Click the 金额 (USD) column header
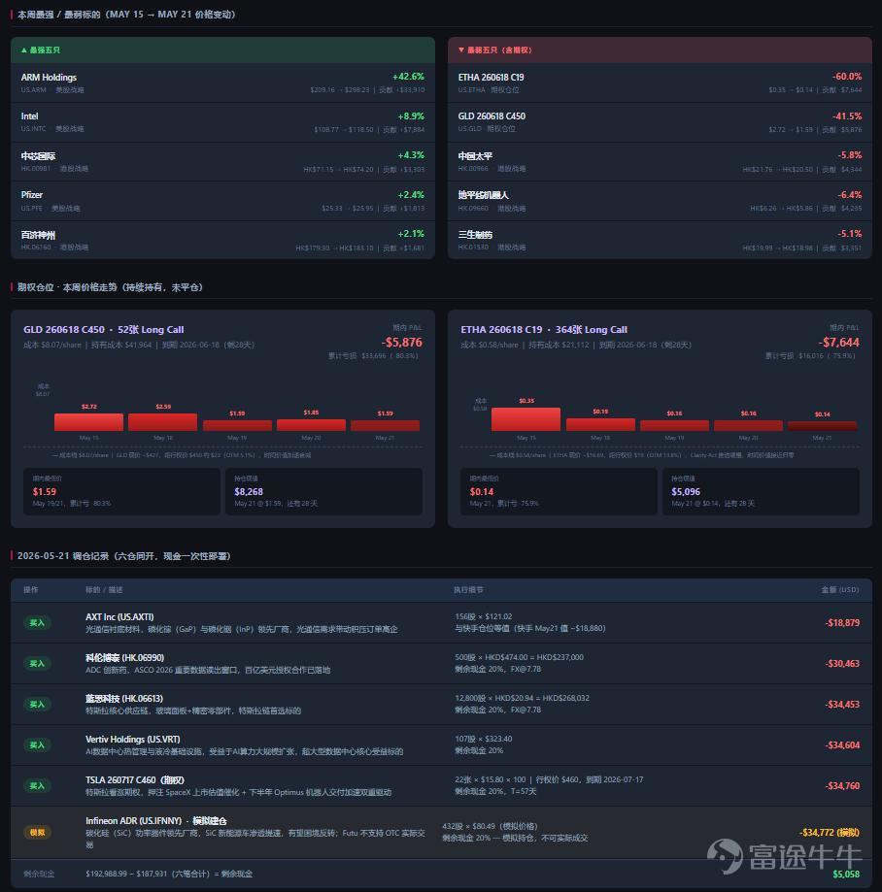 pyautogui.click(x=840, y=590)
